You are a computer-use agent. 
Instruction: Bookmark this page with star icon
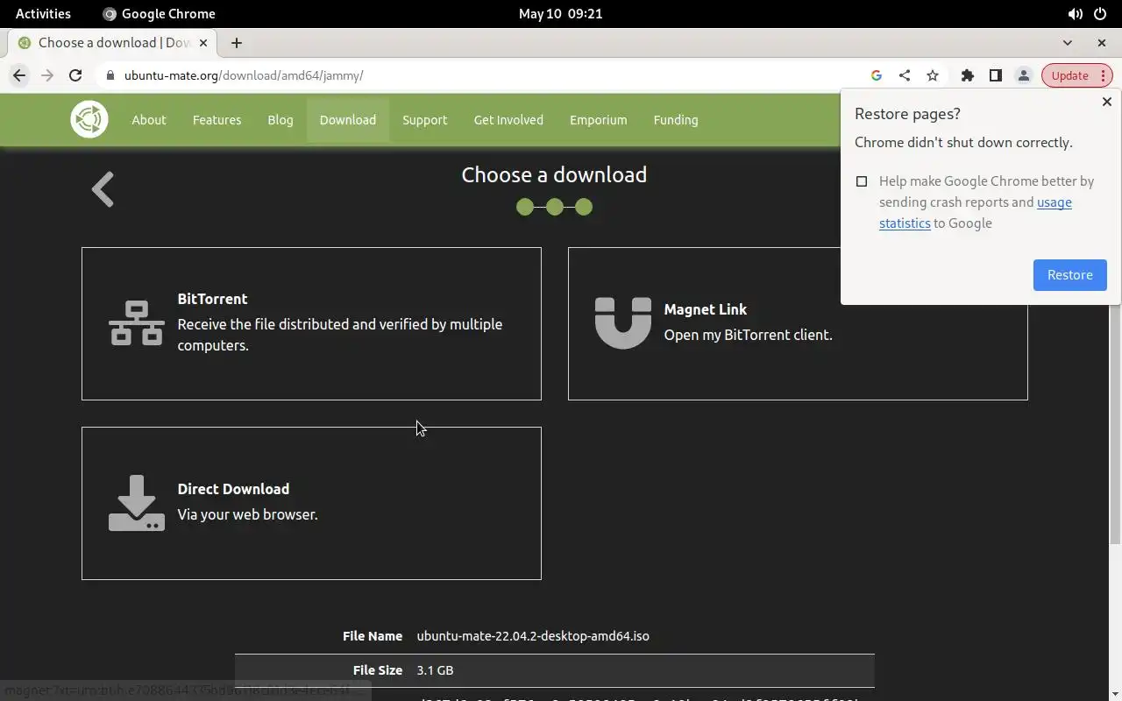pos(932,75)
